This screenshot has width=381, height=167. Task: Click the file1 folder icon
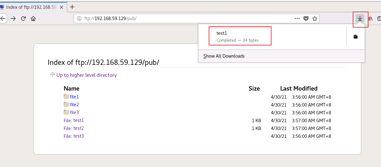(66, 97)
